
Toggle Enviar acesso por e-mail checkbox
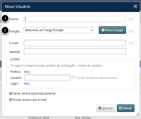click(10, 100)
